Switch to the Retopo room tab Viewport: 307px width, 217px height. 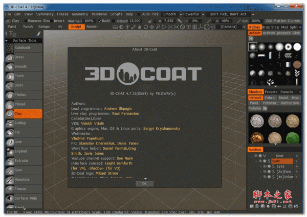click(44, 27)
